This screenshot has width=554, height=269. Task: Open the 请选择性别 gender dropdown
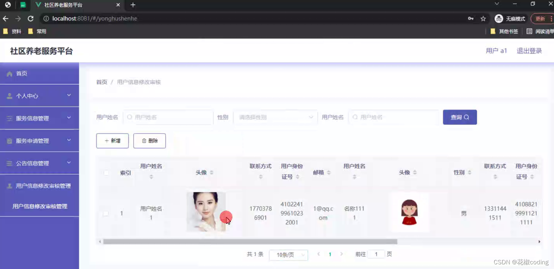(x=275, y=117)
